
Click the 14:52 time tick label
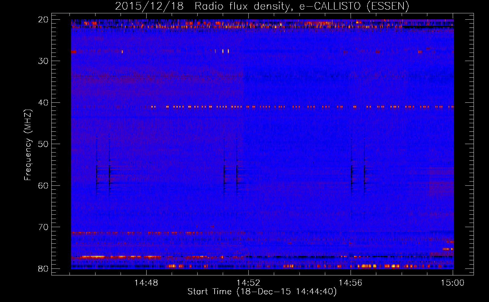click(x=248, y=283)
